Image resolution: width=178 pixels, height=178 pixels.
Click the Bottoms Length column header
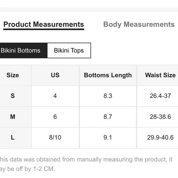(108, 75)
